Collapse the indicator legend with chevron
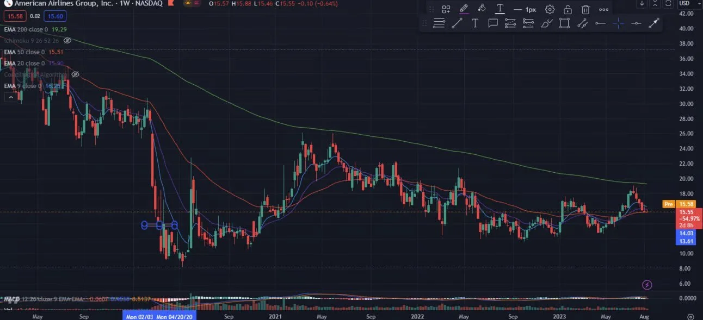703x320 pixels. pos(10,97)
